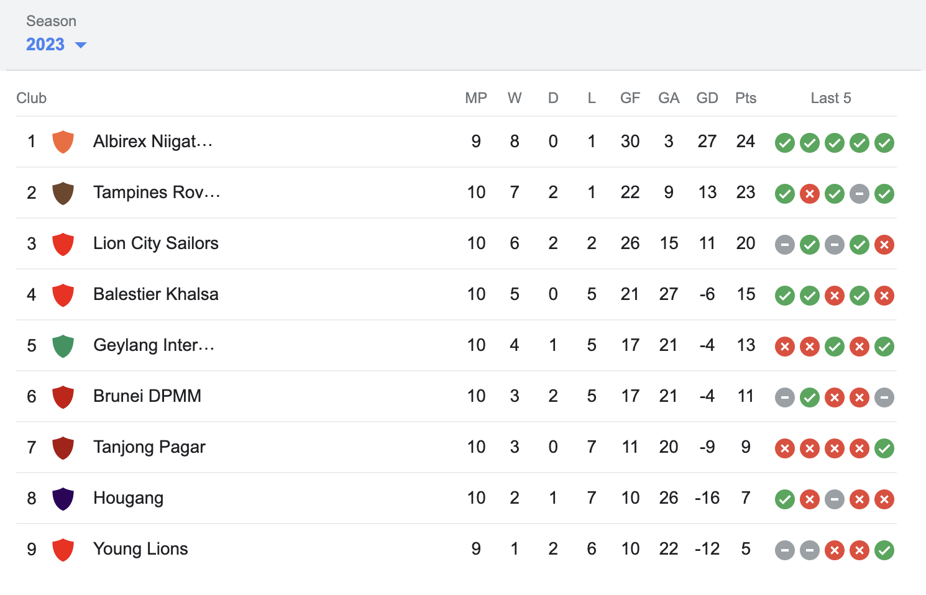
Task: Click Tampines Rovers brown shield crest
Action: [x=63, y=193]
